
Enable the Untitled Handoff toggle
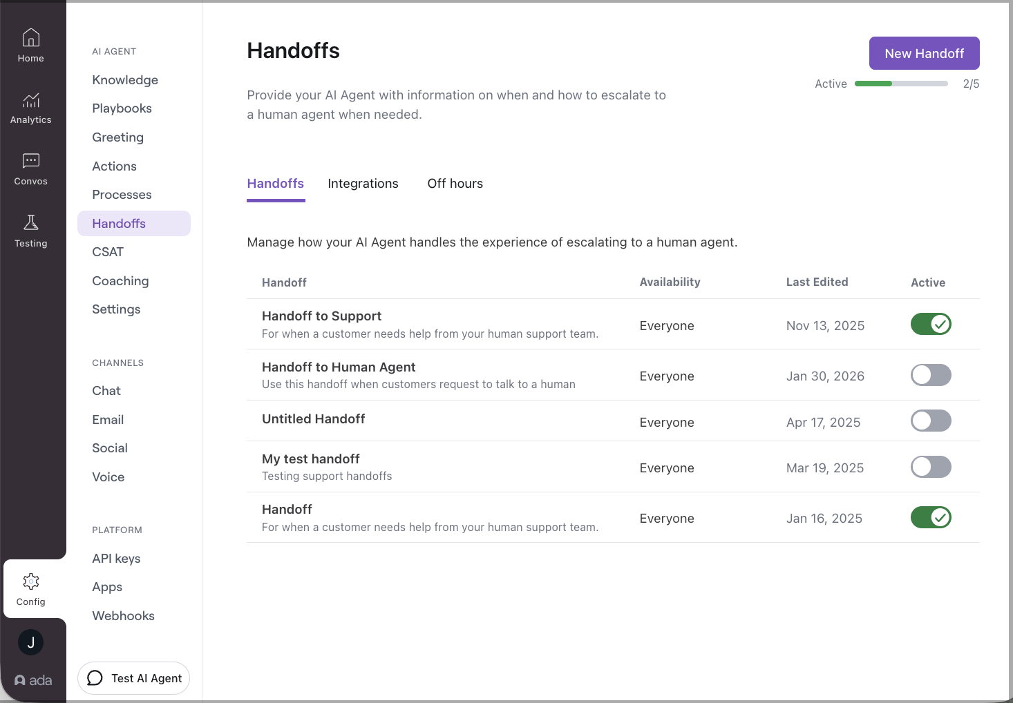[931, 421]
